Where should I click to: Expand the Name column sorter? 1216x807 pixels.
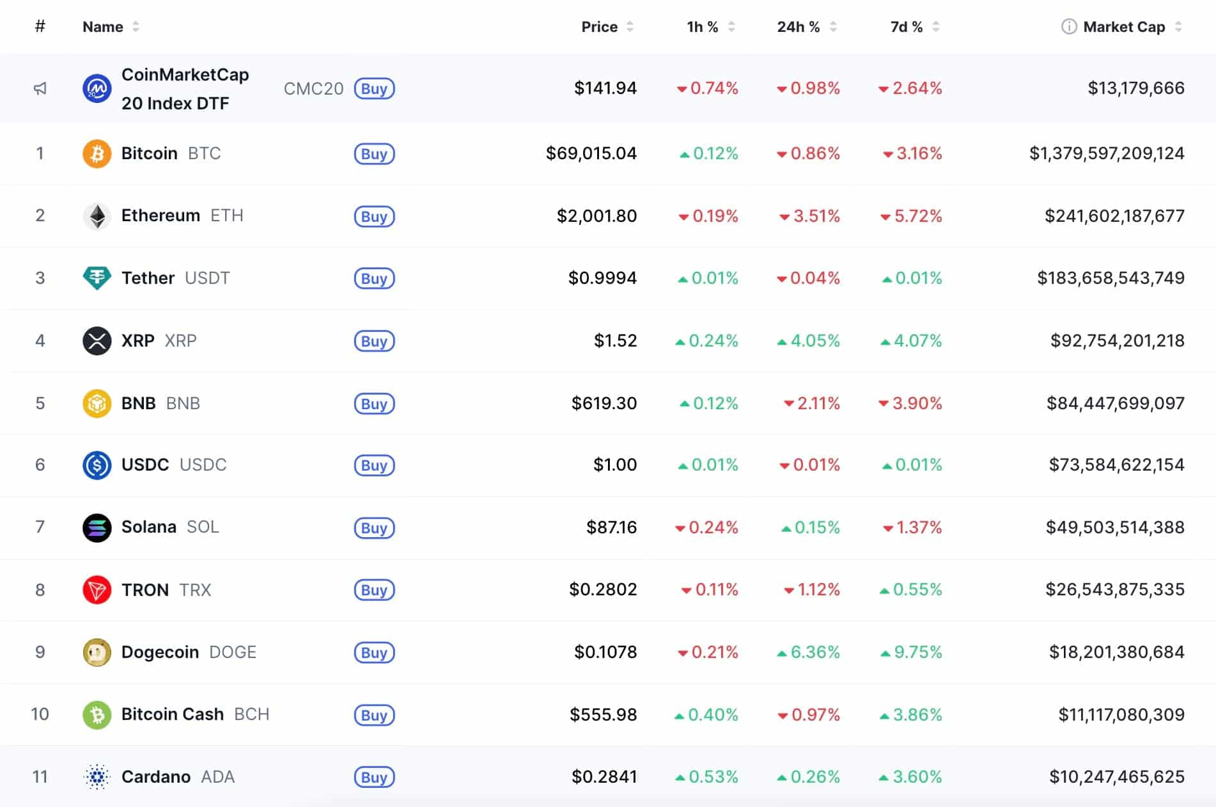[135, 27]
